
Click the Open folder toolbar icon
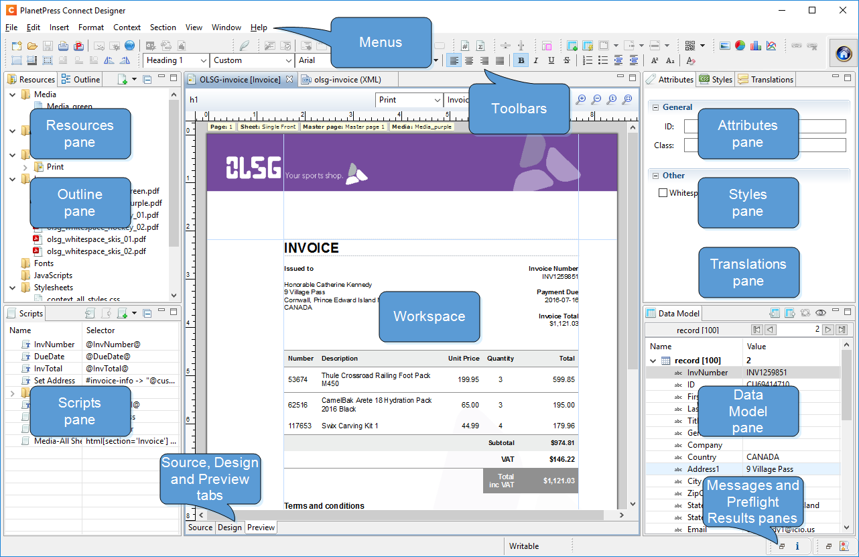pyautogui.click(x=32, y=46)
